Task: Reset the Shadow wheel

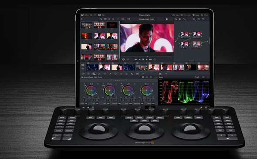Action: tap(116, 84)
